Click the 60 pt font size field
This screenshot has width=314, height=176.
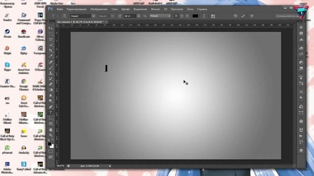point(130,16)
